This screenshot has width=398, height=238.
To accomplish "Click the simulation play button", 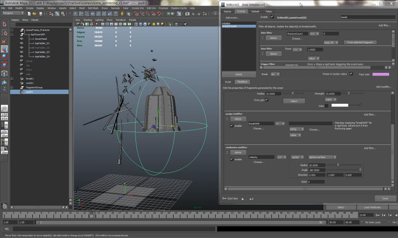I will click(x=243, y=199).
